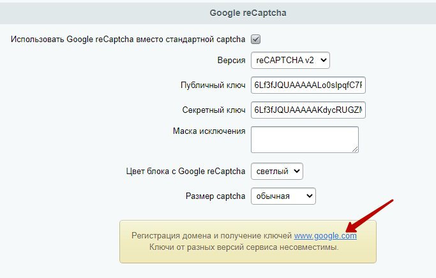Click the 'Цвет блока с Google reCaptcha' label
This screenshot has height=278, width=436.
click(186, 172)
